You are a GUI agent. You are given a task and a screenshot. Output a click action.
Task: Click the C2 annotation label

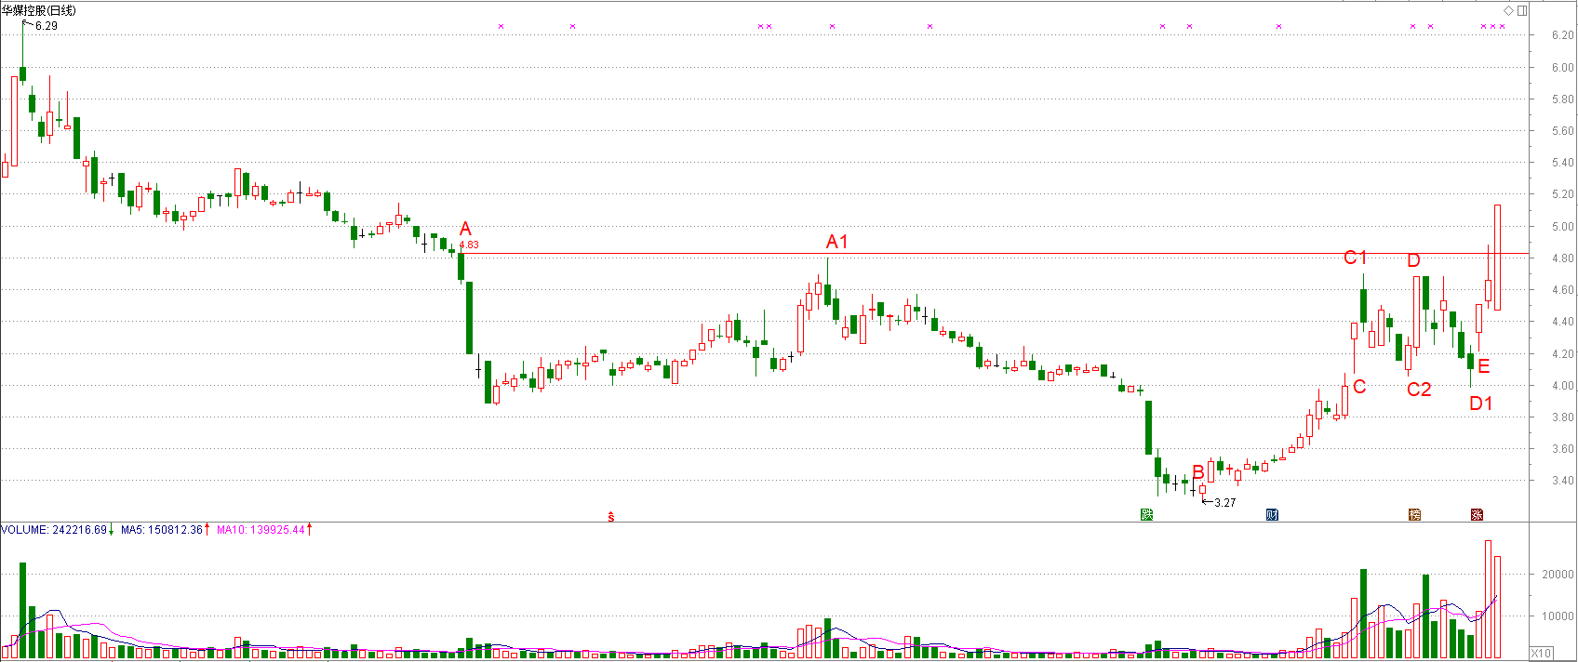pos(1419,390)
